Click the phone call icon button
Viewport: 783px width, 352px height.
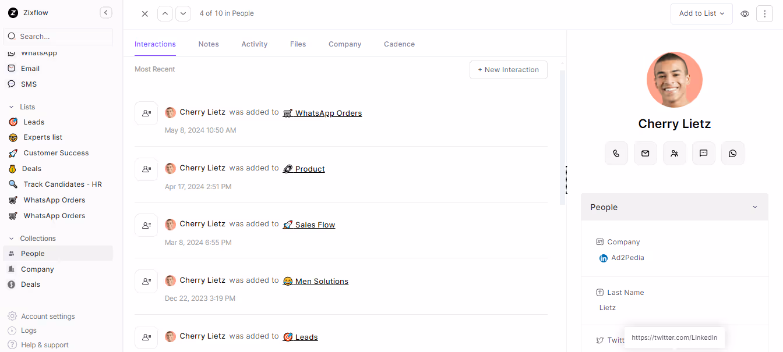click(x=616, y=154)
